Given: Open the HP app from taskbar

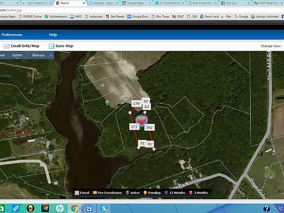Looking at the screenshot, I should pos(60,208).
